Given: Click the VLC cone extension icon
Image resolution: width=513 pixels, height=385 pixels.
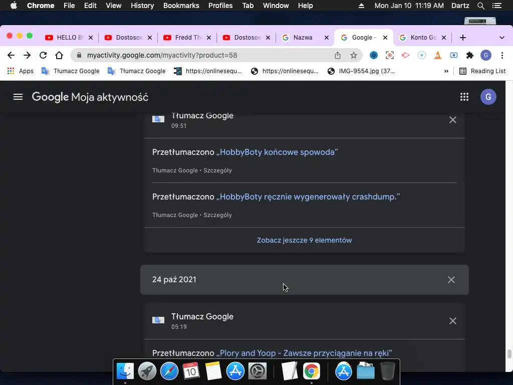Looking at the screenshot, I should click(x=438, y=55).
